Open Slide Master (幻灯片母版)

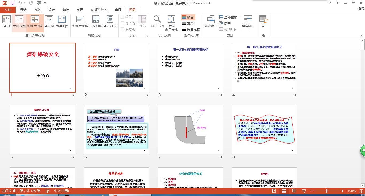click(x=80, y=22)
